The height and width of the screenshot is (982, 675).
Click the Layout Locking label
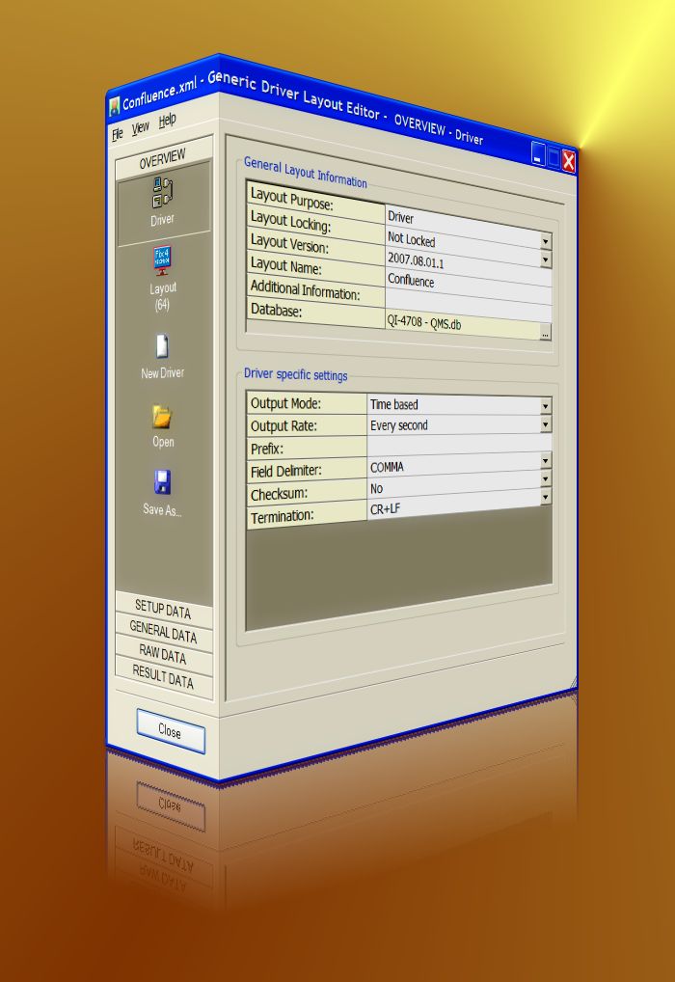tap(291, 221)
